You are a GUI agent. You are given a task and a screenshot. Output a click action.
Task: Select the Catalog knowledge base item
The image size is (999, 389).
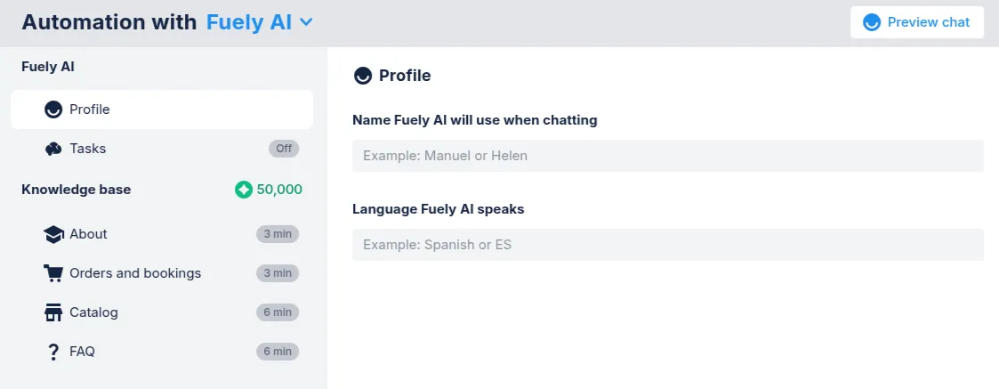click(162, 312)
